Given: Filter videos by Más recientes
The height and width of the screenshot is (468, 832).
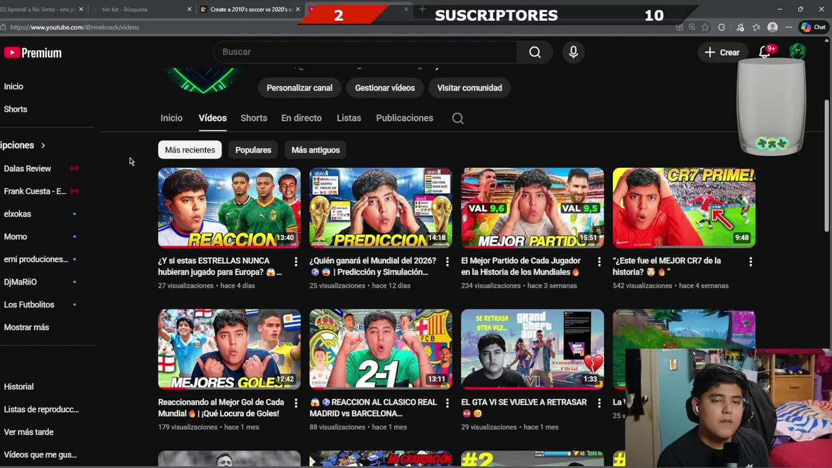Looking at the screenshot, I should (x=190, y=150).
